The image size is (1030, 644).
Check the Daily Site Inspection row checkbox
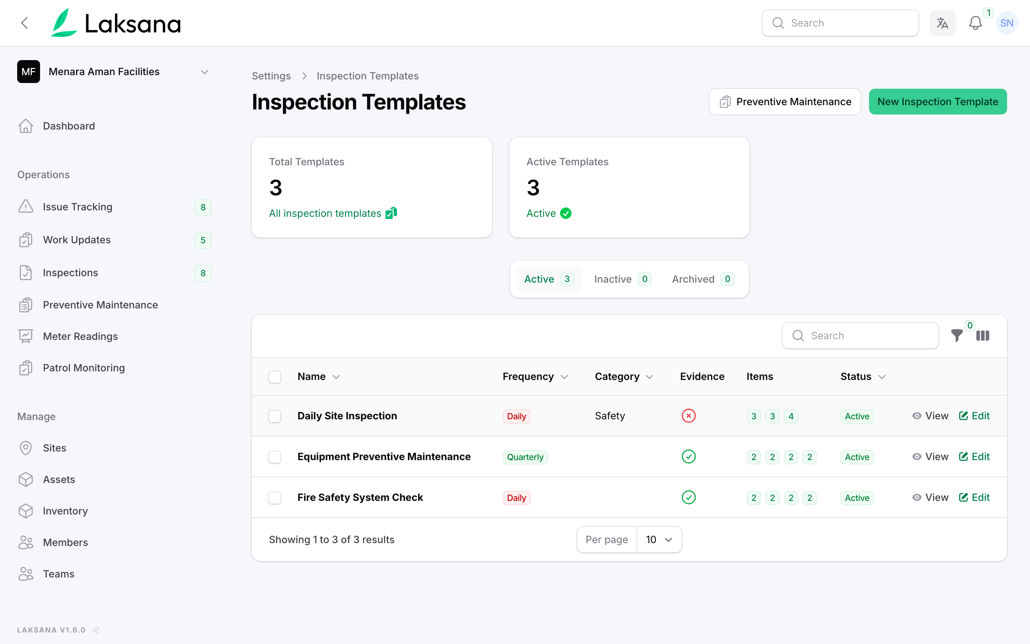point(275,416)
